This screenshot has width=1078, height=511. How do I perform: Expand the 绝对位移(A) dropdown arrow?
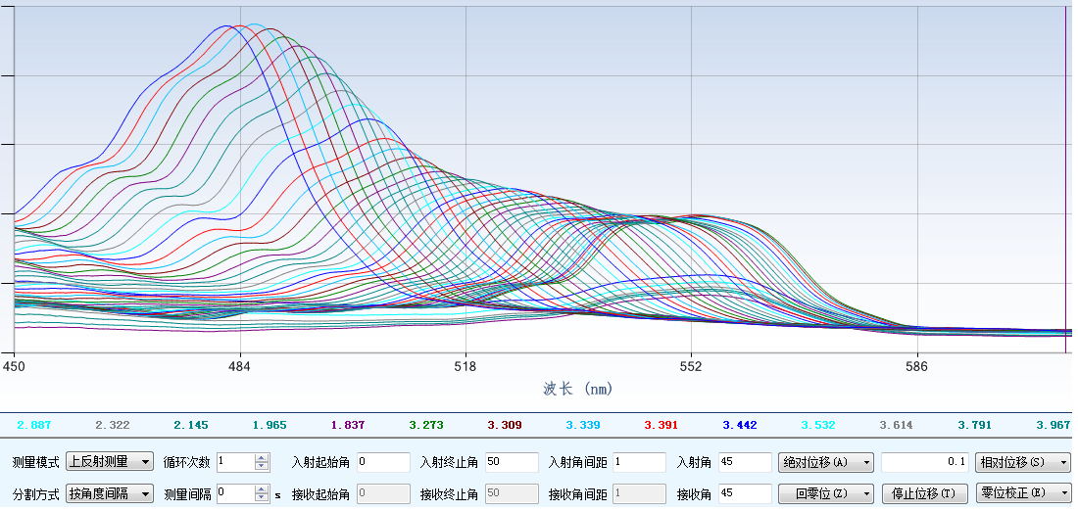(x=867, y=462)
